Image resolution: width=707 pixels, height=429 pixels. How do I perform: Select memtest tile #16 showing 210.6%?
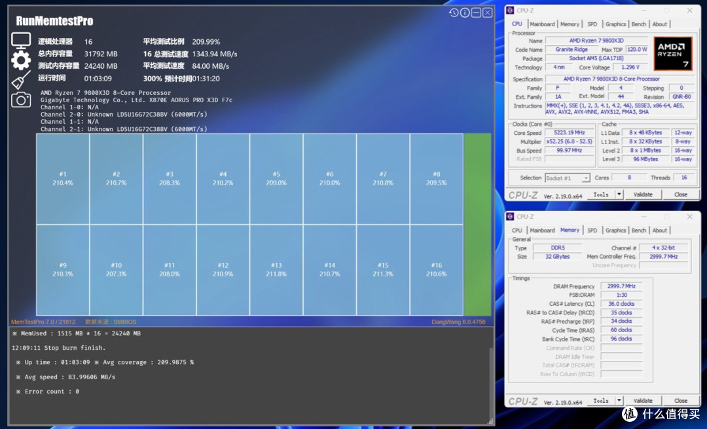[437, 270]
